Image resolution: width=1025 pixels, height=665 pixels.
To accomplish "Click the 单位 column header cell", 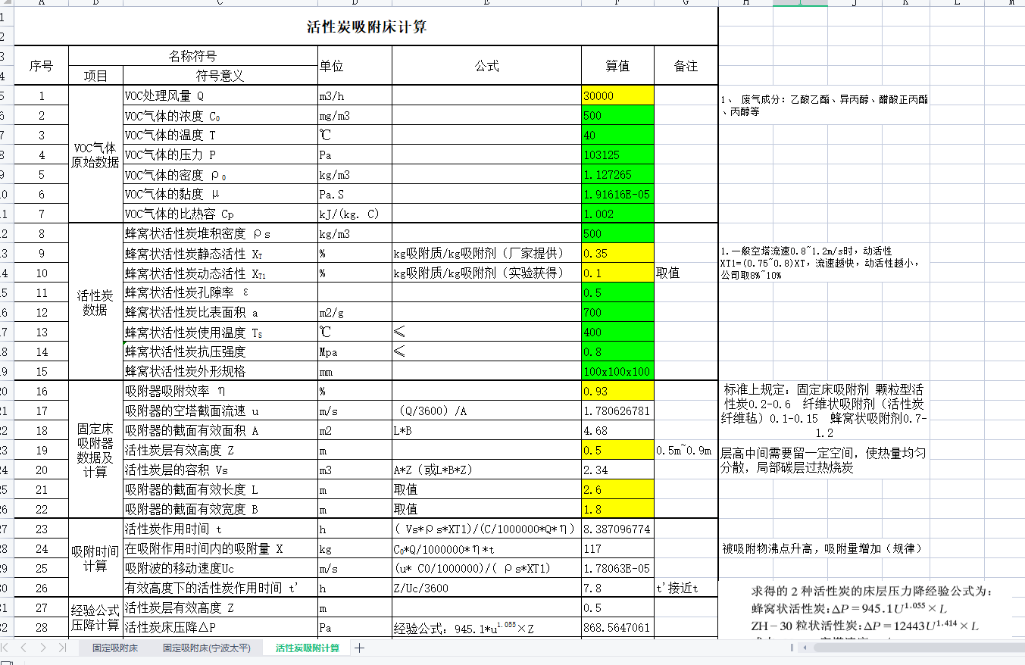I will tap(355, 66).
